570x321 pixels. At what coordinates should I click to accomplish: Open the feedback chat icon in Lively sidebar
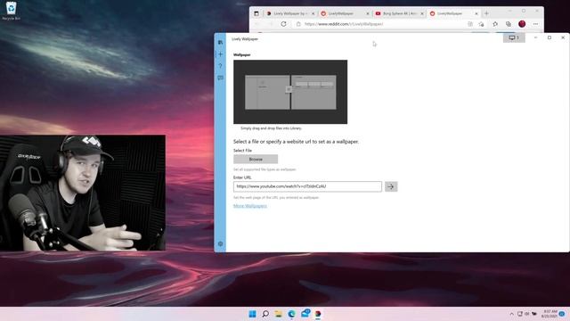click(220, 78)
